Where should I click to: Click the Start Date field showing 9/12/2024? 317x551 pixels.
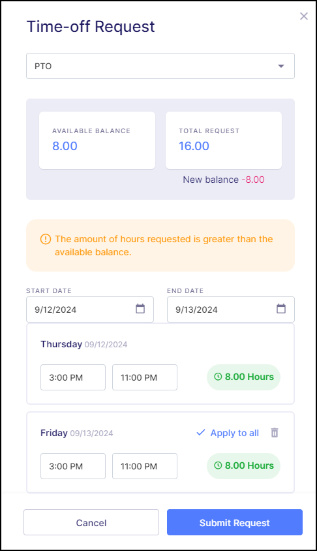click(90, 309)
